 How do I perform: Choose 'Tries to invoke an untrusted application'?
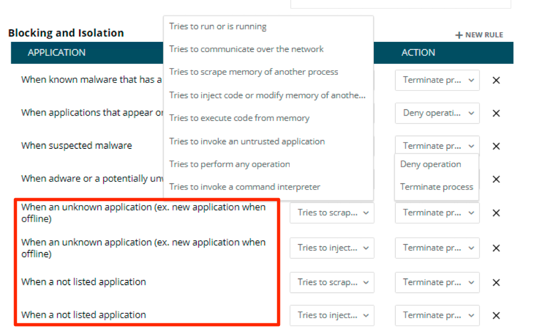pos(247,142)
